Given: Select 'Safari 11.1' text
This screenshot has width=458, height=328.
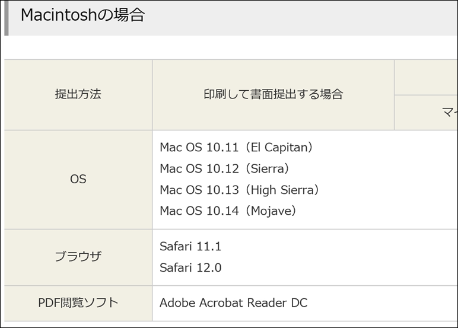Looking at the screenshot, I should [190, 247].
